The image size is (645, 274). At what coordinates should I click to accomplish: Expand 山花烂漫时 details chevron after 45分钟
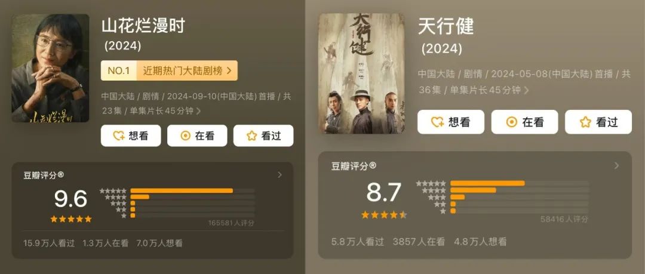[199, 110]
